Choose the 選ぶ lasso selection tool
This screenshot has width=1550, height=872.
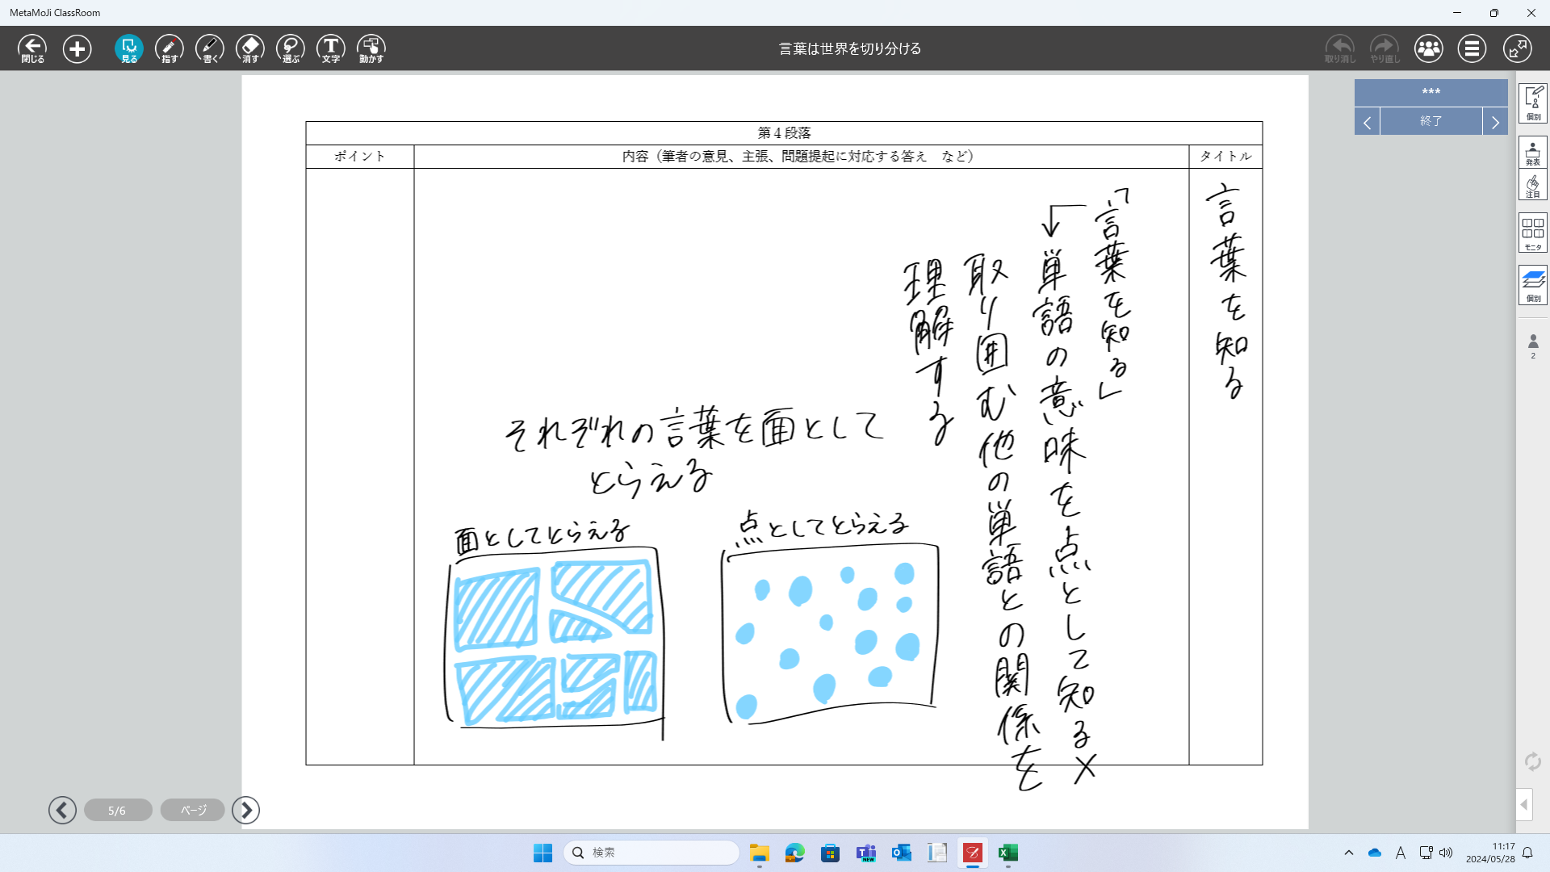point(290,48)
